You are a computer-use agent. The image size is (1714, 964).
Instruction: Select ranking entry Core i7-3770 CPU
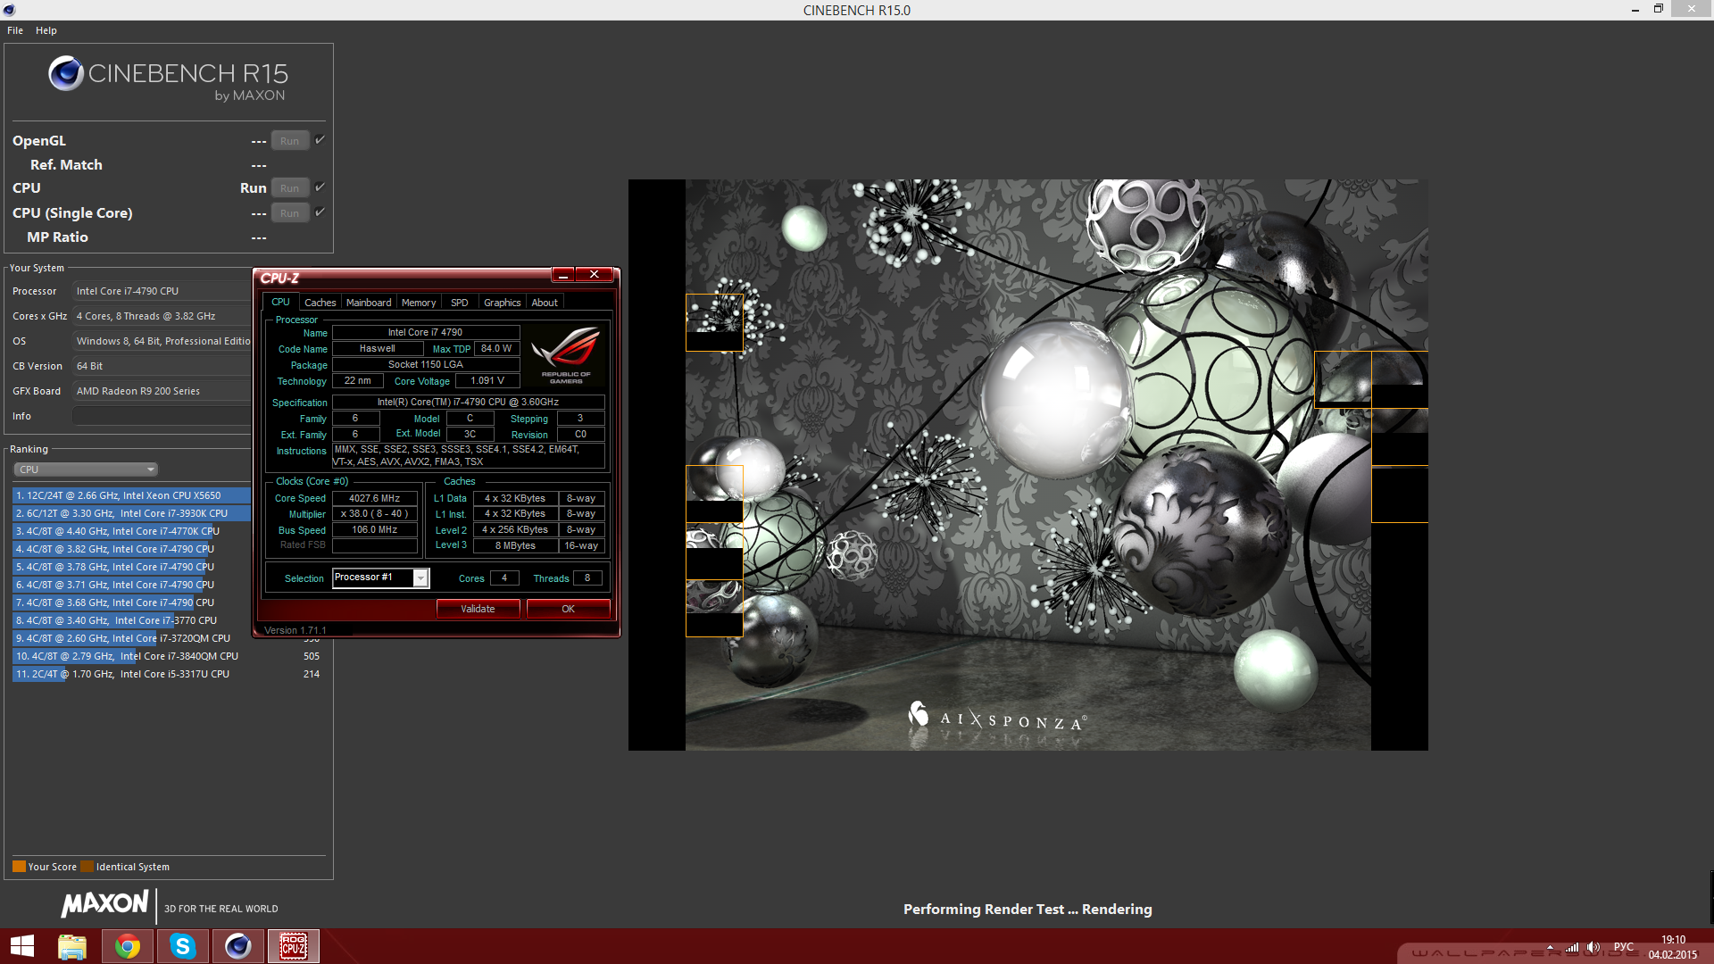coord(131,620)
